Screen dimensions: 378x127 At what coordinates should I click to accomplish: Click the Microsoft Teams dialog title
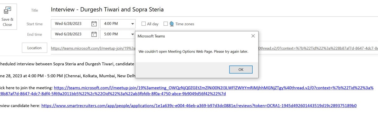[x=151, y=36]
